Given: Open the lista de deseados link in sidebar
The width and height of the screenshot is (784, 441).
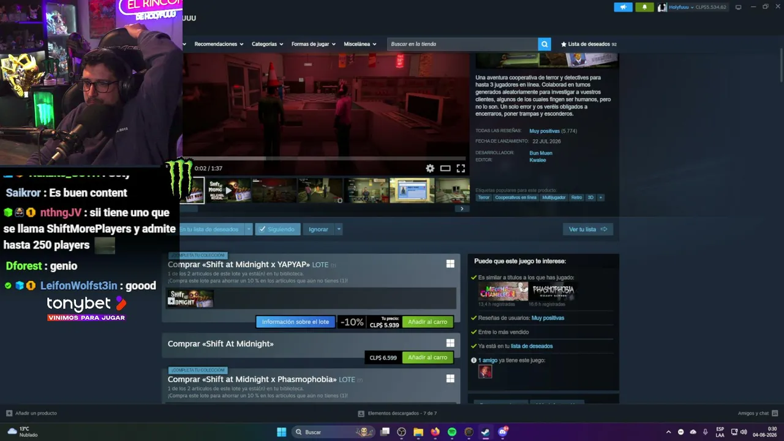Looking at the screenshot, I should [x=532, y=346].
